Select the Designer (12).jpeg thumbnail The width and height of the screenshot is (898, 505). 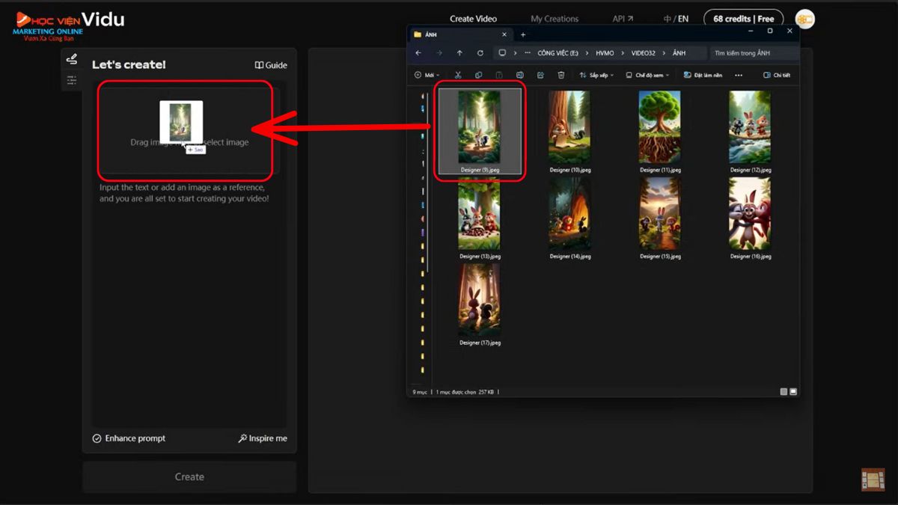click(x=750, y=127)
